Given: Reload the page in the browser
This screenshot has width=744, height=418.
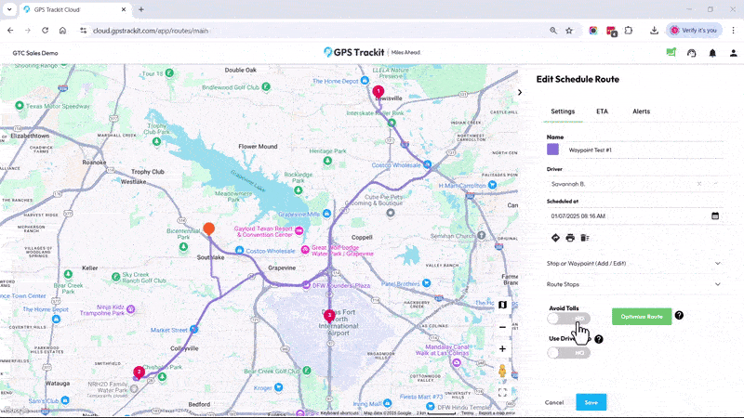Looking at the screenshot, I should click(x=45, y=31).
